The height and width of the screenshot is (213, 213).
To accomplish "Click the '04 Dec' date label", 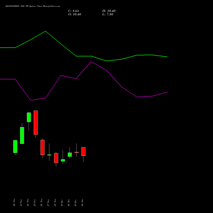I will (x=82, y=202).
